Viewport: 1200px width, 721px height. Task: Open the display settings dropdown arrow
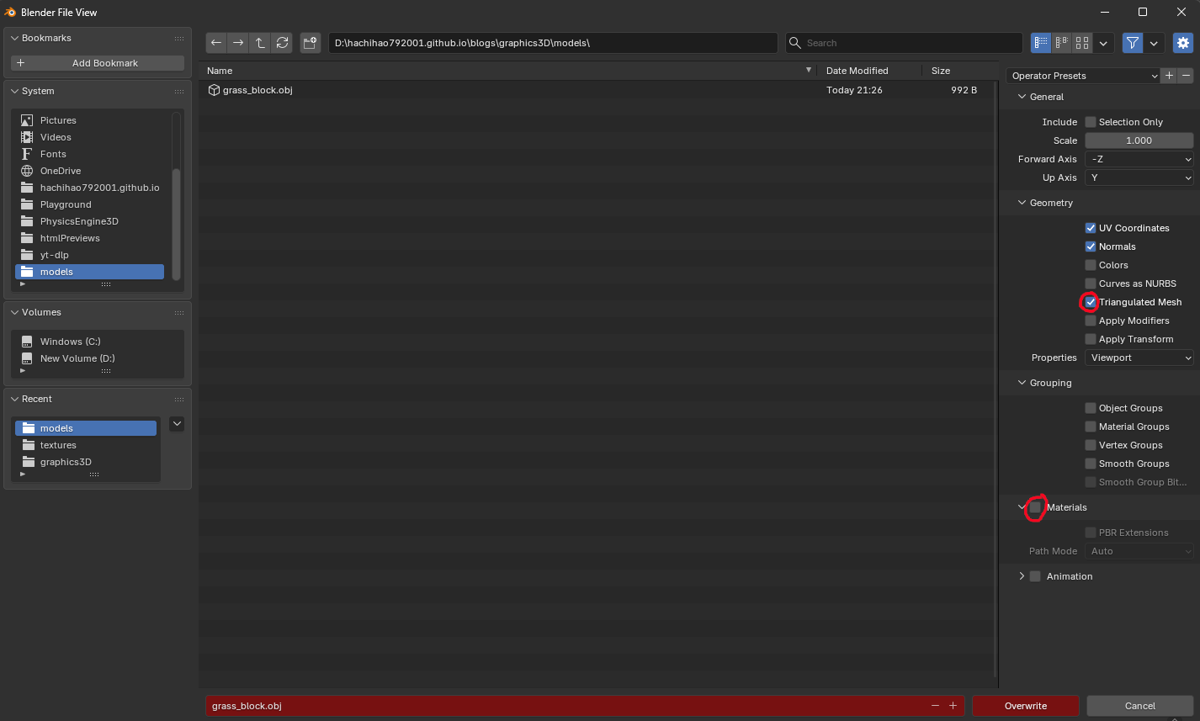coord(1104,43)
